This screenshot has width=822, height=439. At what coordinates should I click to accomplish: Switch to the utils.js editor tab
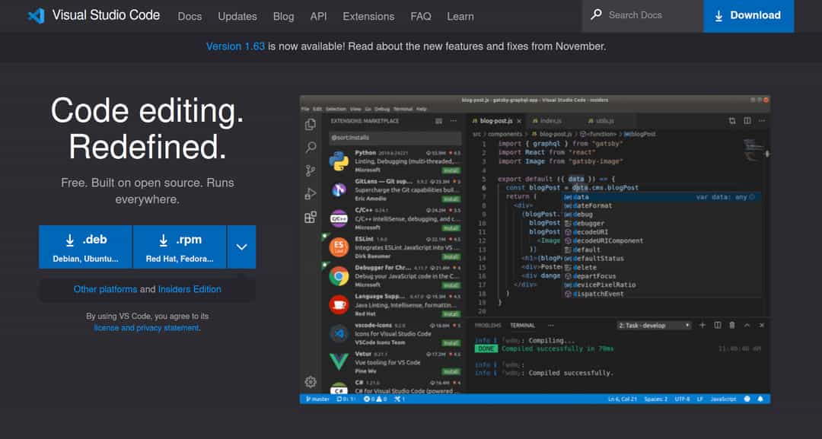[x=602, y=121]
